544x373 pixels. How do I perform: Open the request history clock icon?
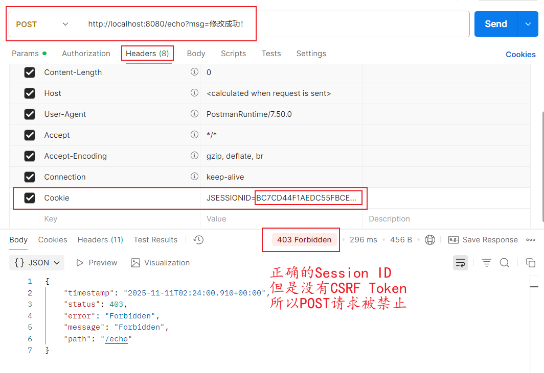198,239
